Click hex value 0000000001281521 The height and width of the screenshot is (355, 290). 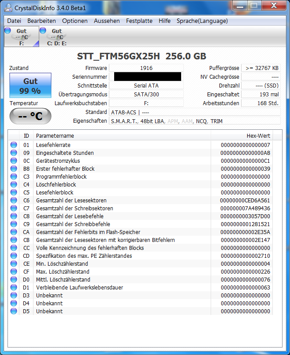(245, 224)
